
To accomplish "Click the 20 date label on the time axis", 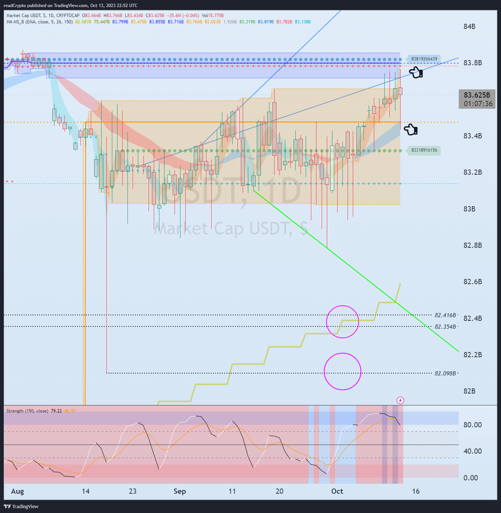I will [x=279, y=491].
